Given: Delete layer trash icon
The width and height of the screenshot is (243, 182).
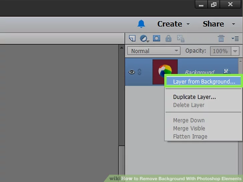Looking at the screenshot, I should [221, 38].
